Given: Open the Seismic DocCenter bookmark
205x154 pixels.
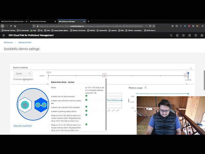Looking at the screenshot, I should pyautogui.click(x=78, y=30).
